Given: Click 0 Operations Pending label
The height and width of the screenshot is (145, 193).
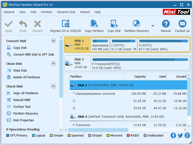Looking at the screenshot, I should (23, 129).
